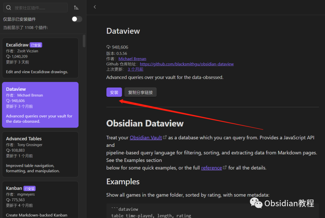Open the sort order options icon
Viewport: 325px width, 218px height.
[76, 8]
